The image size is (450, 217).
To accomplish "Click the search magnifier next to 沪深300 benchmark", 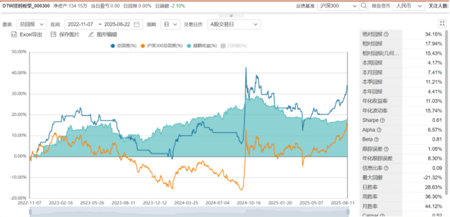I will tap(364, 6).
